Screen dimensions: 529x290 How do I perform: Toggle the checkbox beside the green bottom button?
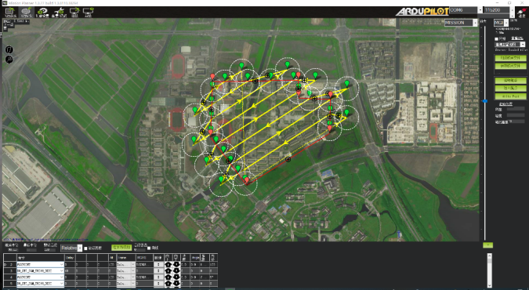tap(149, 248)
